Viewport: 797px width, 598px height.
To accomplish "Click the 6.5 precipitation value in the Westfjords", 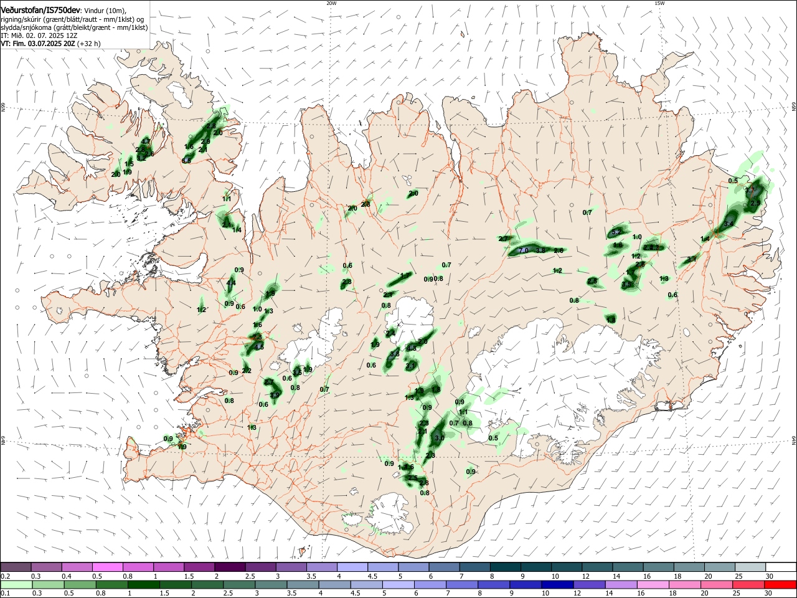I will click(186, 161).
